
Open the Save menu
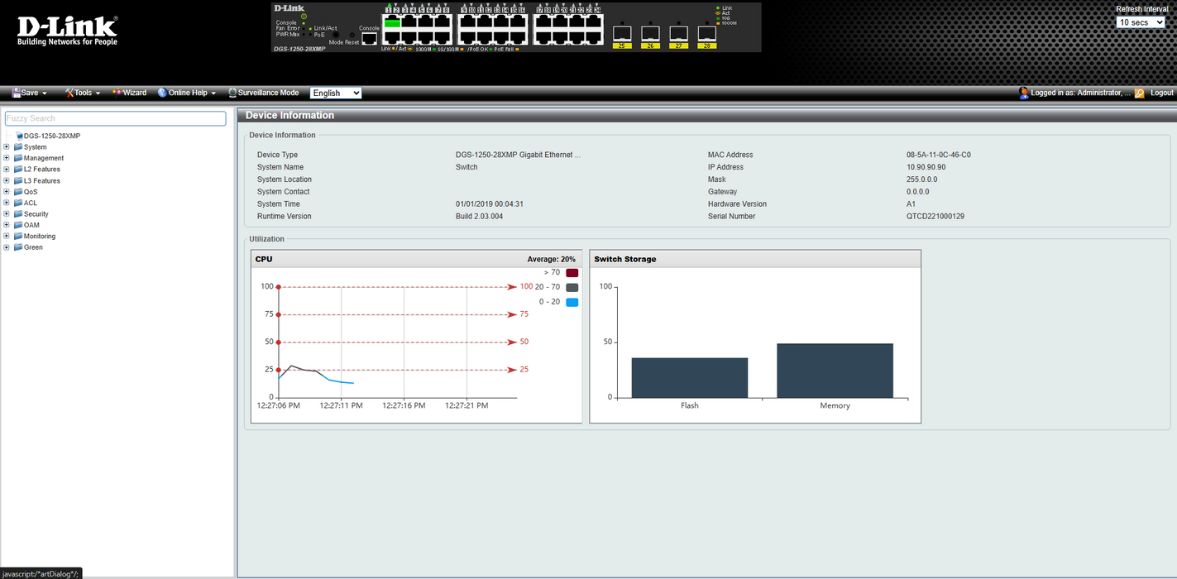coord(30,93)
